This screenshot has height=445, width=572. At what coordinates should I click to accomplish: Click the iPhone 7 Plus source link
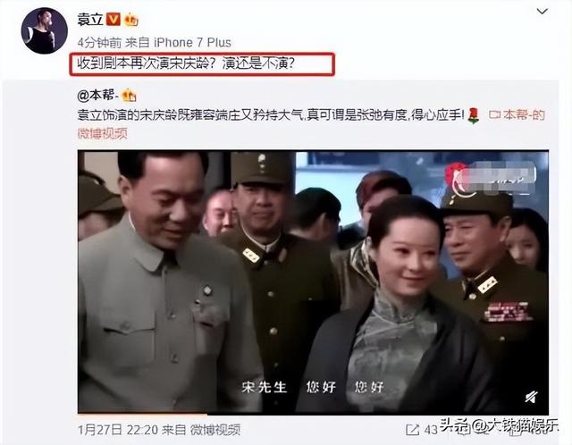(192, 42)
